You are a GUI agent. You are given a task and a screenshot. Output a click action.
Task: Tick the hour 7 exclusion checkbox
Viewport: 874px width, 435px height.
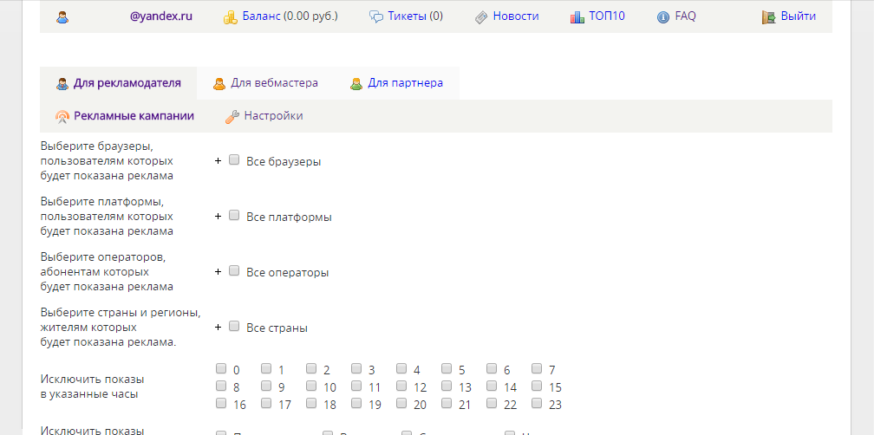point(538,368)
